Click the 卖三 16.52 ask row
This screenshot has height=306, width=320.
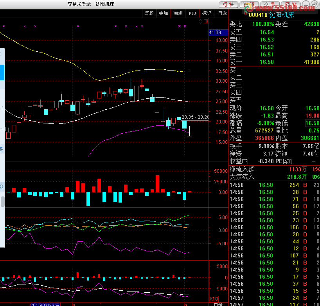[274, 47]
